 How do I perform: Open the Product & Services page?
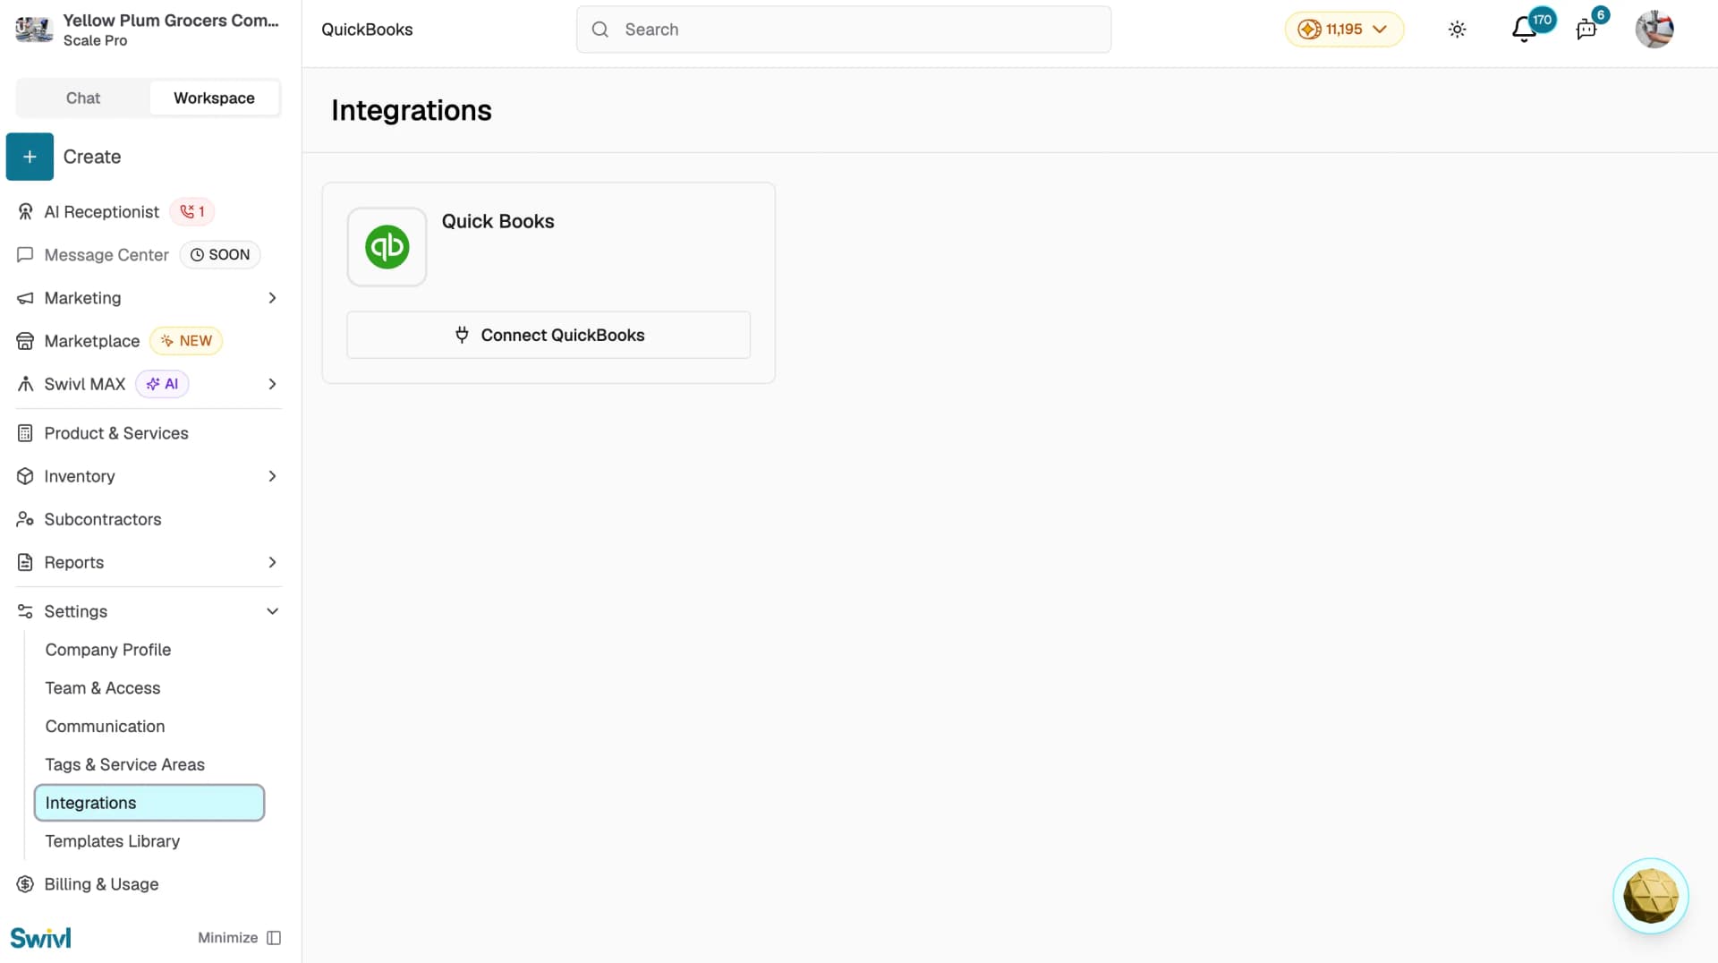(x=116, y=433)
